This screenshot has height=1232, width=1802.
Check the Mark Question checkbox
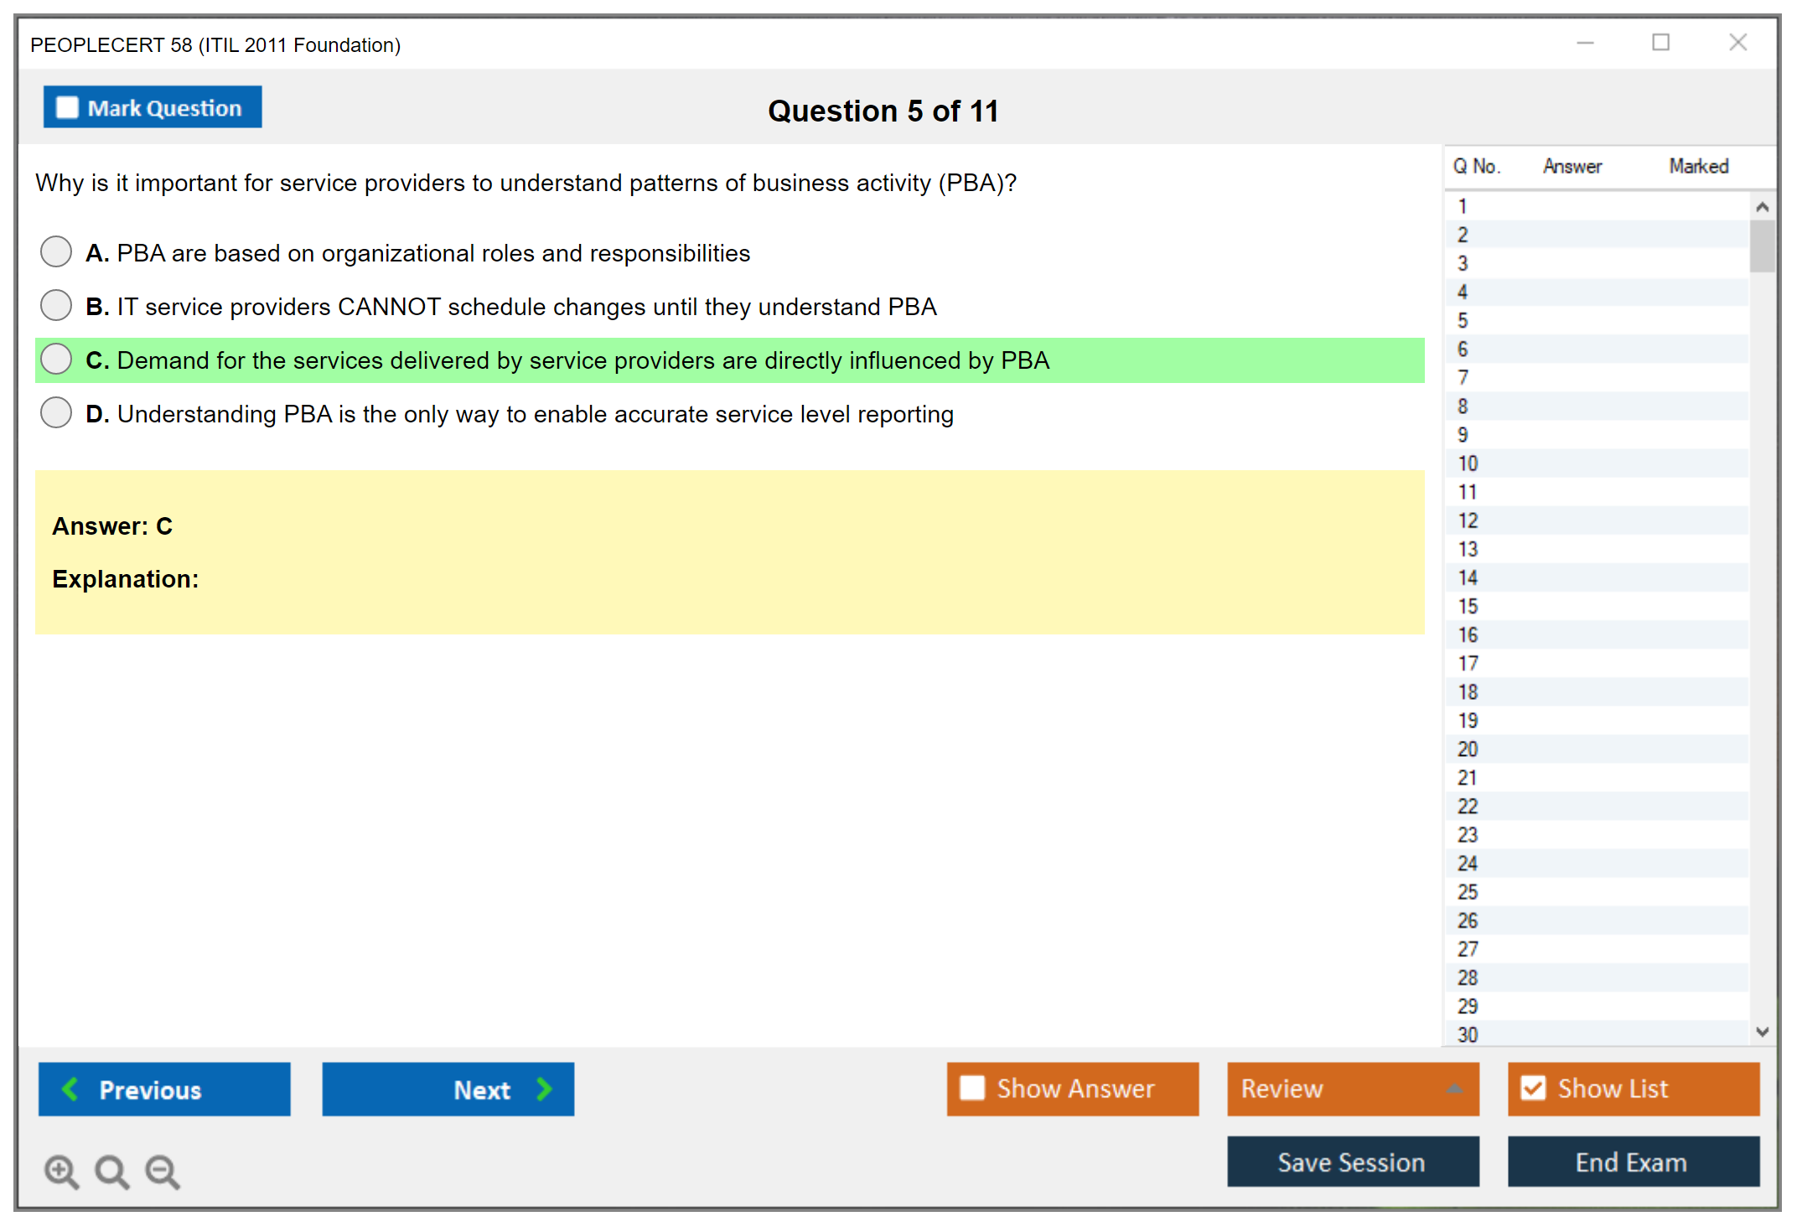[67, 107]
